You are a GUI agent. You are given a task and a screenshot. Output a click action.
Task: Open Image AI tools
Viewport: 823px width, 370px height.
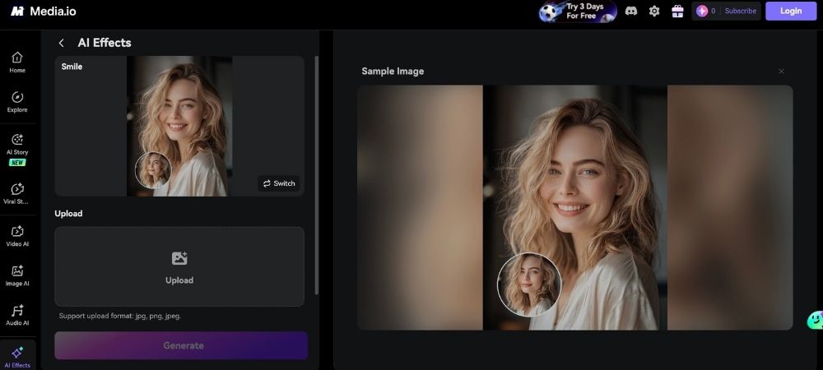tap(17, 275)
